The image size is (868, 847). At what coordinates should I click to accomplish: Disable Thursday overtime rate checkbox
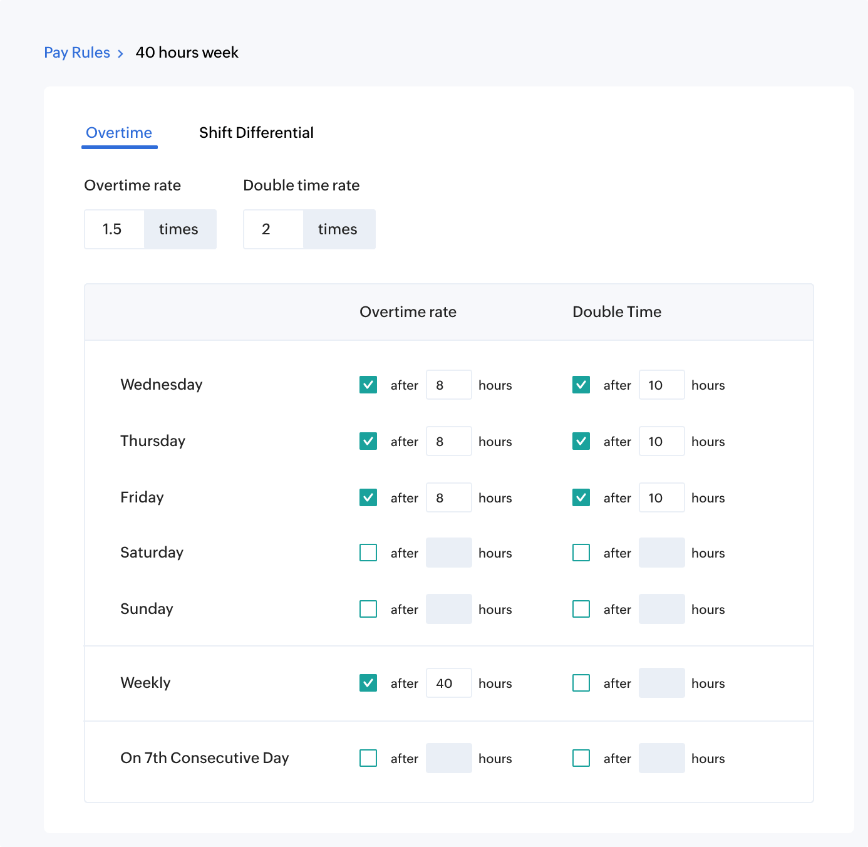(368, 441)
